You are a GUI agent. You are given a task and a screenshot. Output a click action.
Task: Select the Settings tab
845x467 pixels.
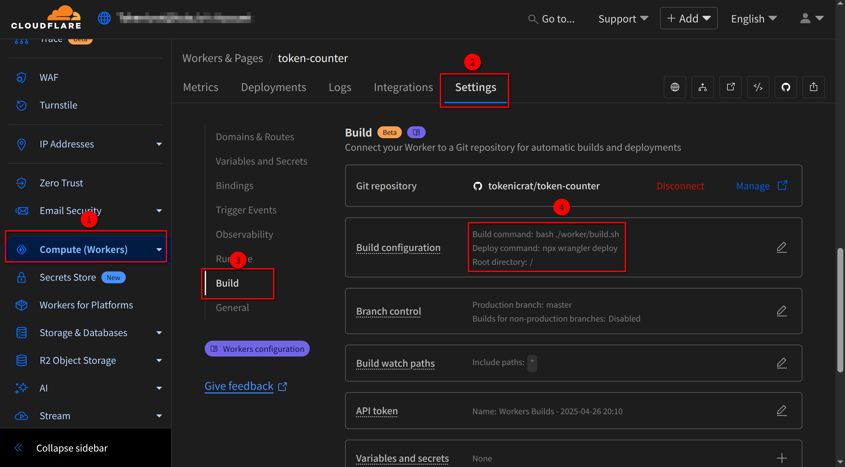click(475, 87)
